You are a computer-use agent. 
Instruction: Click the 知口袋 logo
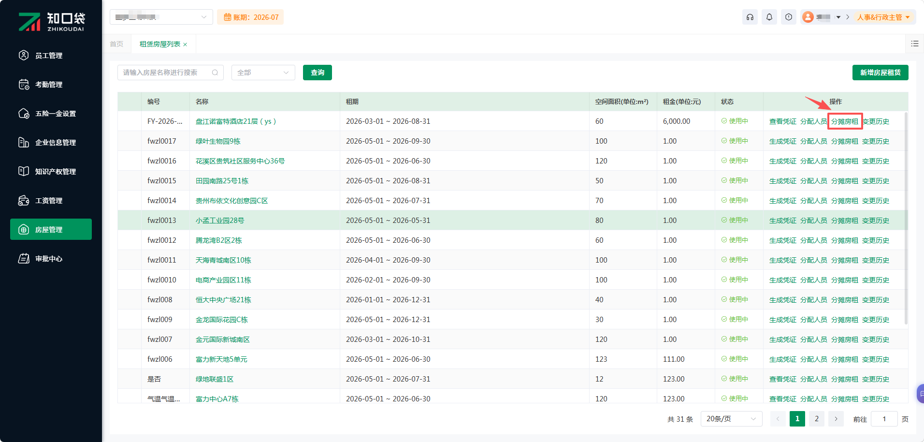(51, 21)
